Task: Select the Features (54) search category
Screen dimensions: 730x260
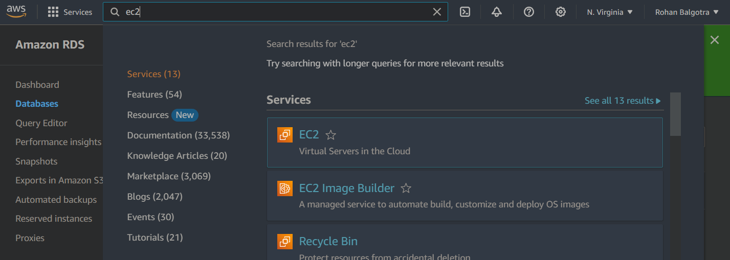Action: pyautogui.click(x=154, y=94)
